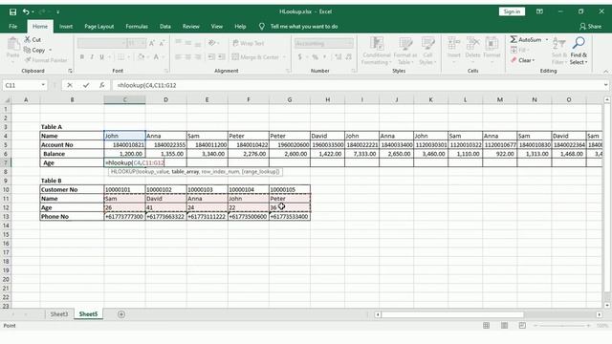Click the Insert Function fx icon

point(101,85)
